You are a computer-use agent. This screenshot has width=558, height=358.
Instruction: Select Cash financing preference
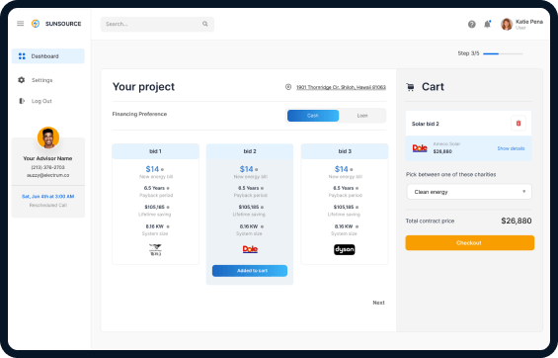point(313,116)
